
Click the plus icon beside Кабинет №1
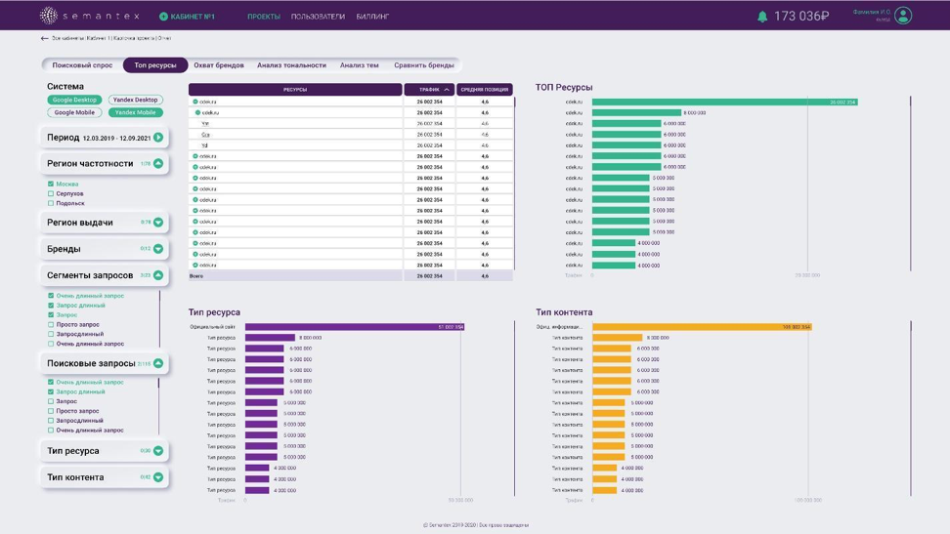(163, 17)
